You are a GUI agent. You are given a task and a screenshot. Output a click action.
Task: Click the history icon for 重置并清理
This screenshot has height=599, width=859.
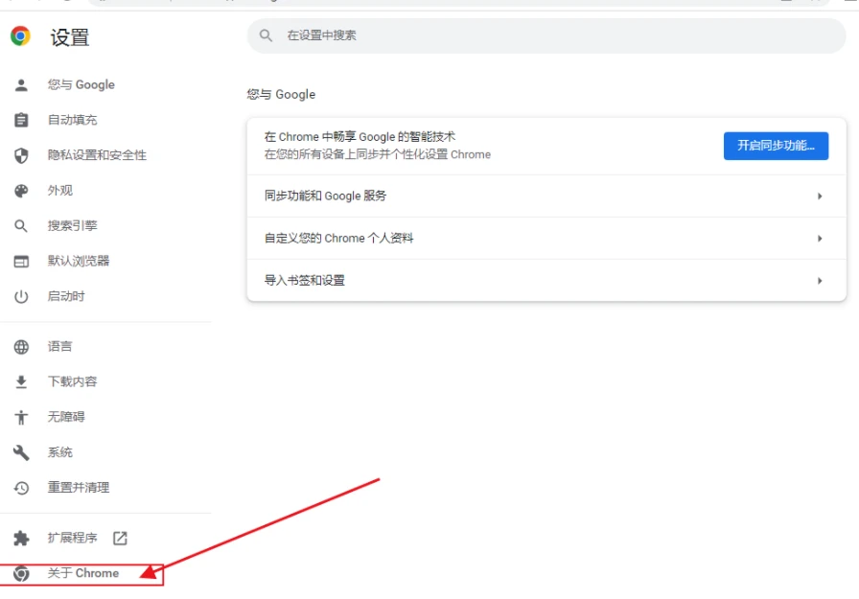[x=21, y=488]
